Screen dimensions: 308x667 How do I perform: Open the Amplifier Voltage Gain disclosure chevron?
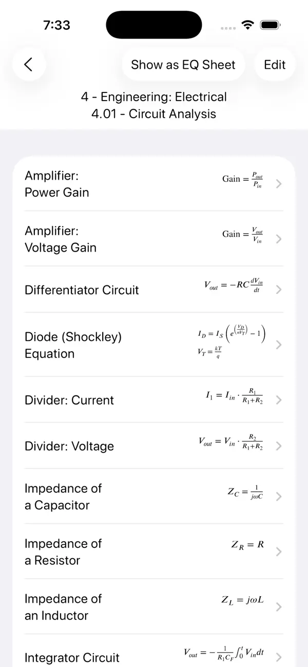pos(279,239)
